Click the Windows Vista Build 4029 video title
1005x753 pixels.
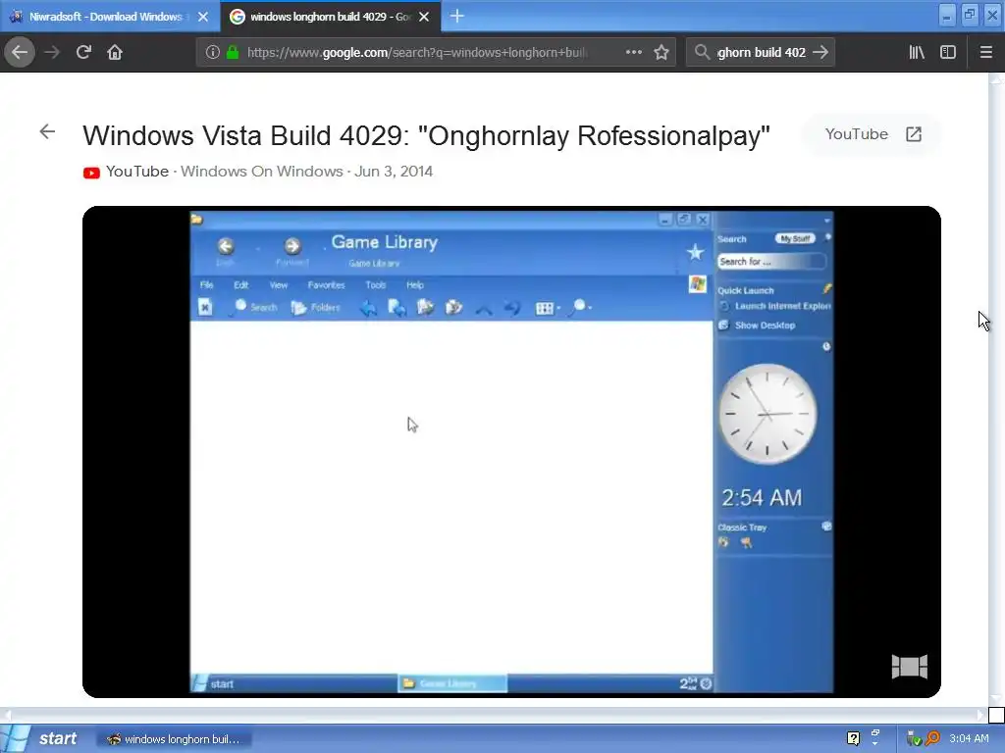[x=426, y=135]
